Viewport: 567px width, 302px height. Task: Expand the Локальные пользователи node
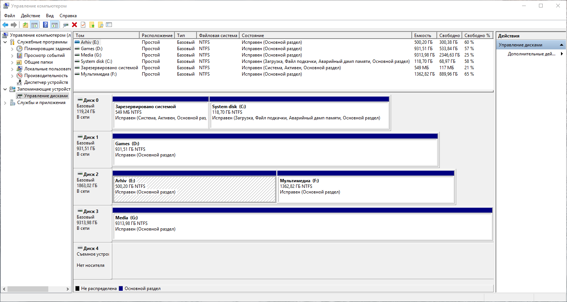[x=12, y=69]
